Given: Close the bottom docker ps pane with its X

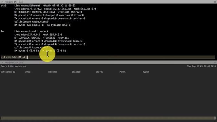Looking at the screenshot, I should click(2, 62).
